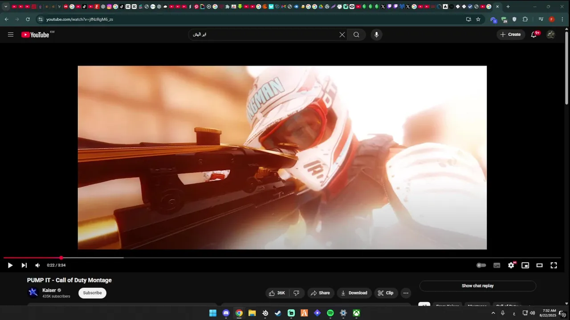Subscribe to the Kaiser channel

92,293
